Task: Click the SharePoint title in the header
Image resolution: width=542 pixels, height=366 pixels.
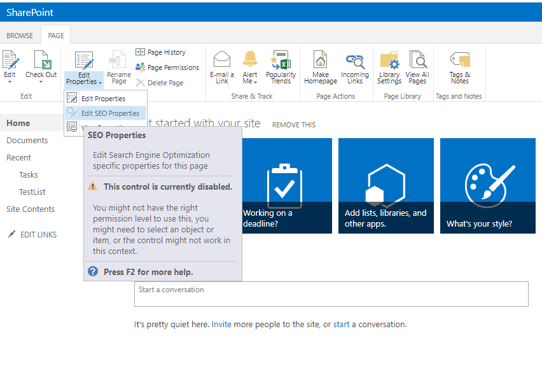Action: [x=30, y=13]
